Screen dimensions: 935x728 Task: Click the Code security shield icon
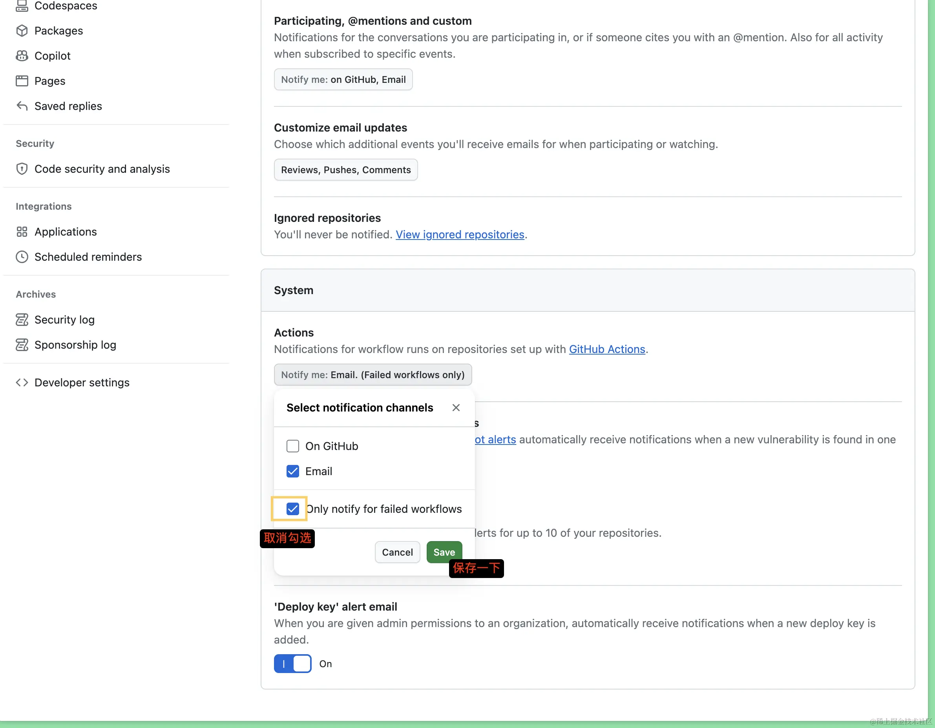tap(22, 169)
